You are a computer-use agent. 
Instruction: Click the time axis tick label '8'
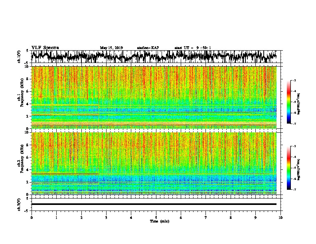231,218
